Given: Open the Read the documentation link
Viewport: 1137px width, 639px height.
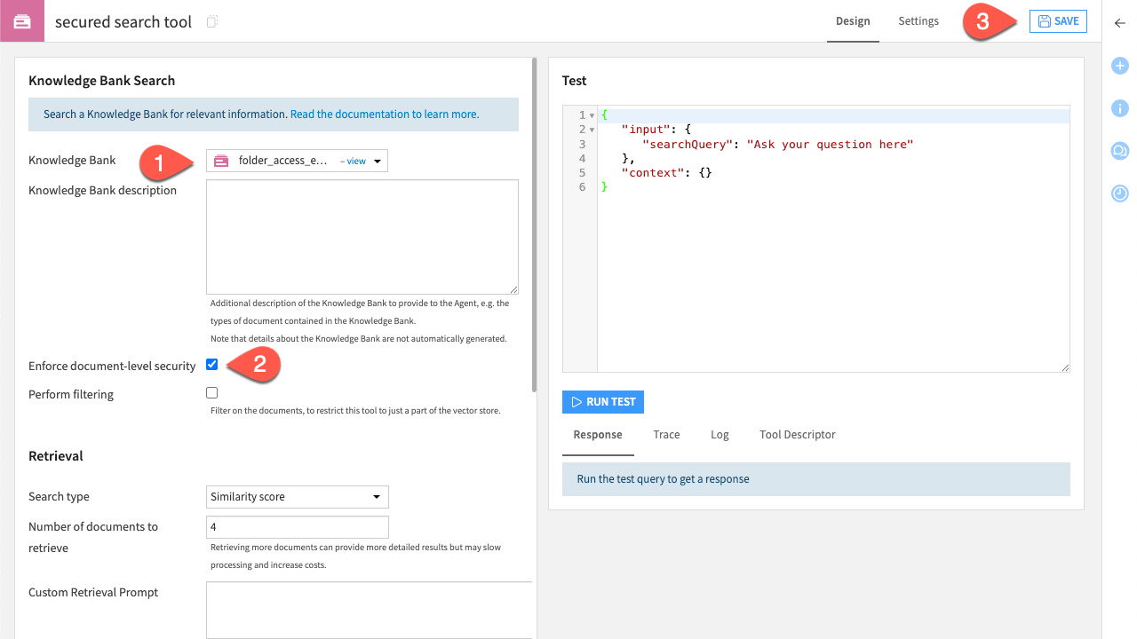Looking at the screenshot, I should click(x=383, y=114).
